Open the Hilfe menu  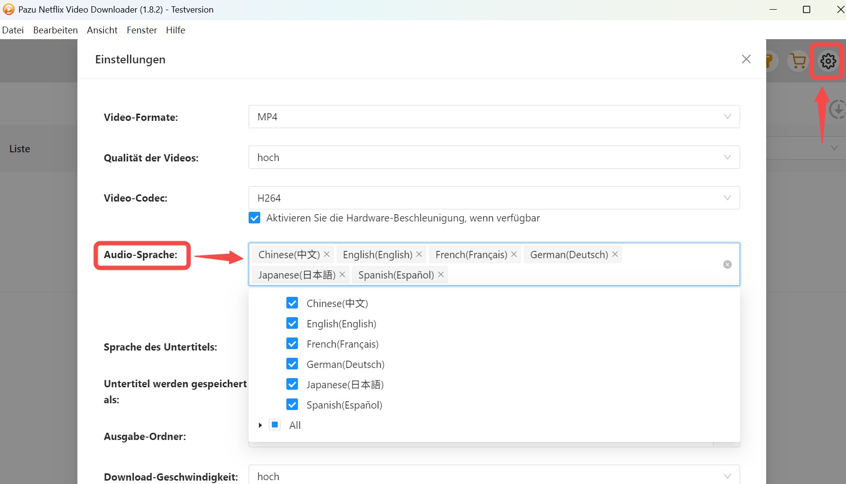click(176, 30)
